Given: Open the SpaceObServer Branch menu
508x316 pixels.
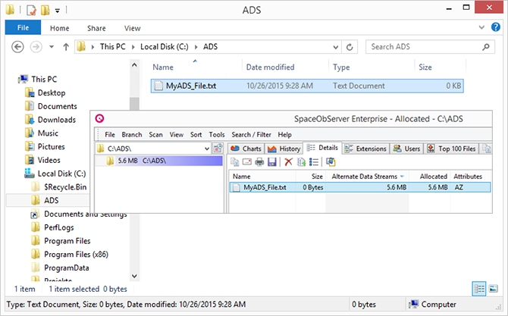Looking at the screenshot, I should (x=131, y=134).
